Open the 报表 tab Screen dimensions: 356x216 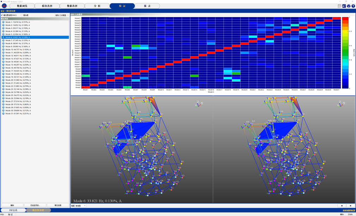[x=147, y=6]
